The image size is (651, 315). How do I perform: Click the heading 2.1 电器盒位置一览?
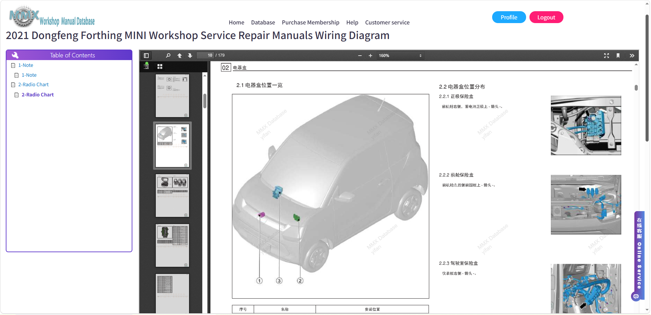259,85
